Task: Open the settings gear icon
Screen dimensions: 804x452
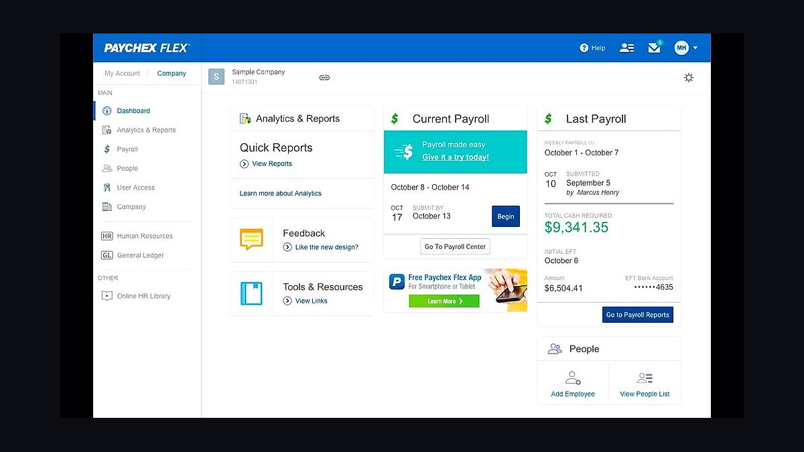Action: tap(689, 78)
